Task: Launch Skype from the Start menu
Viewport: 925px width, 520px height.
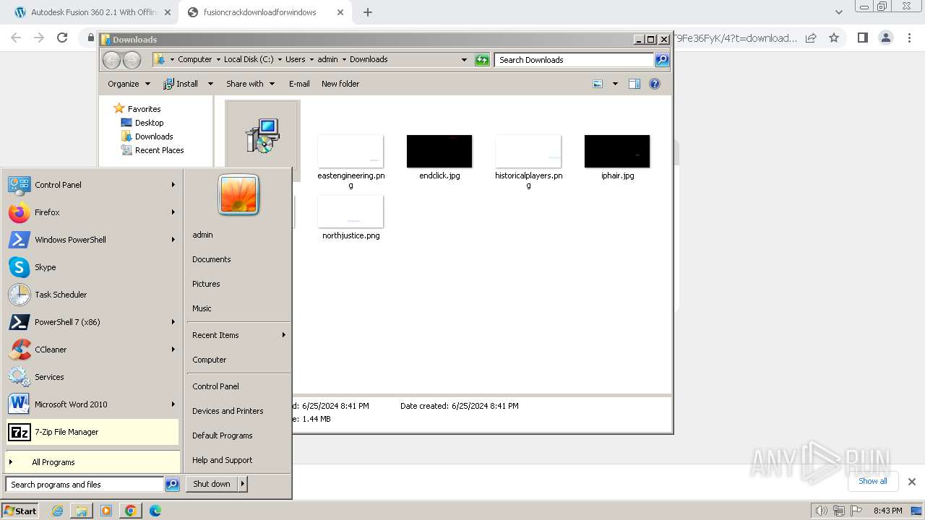Action: tap(92, 267)
